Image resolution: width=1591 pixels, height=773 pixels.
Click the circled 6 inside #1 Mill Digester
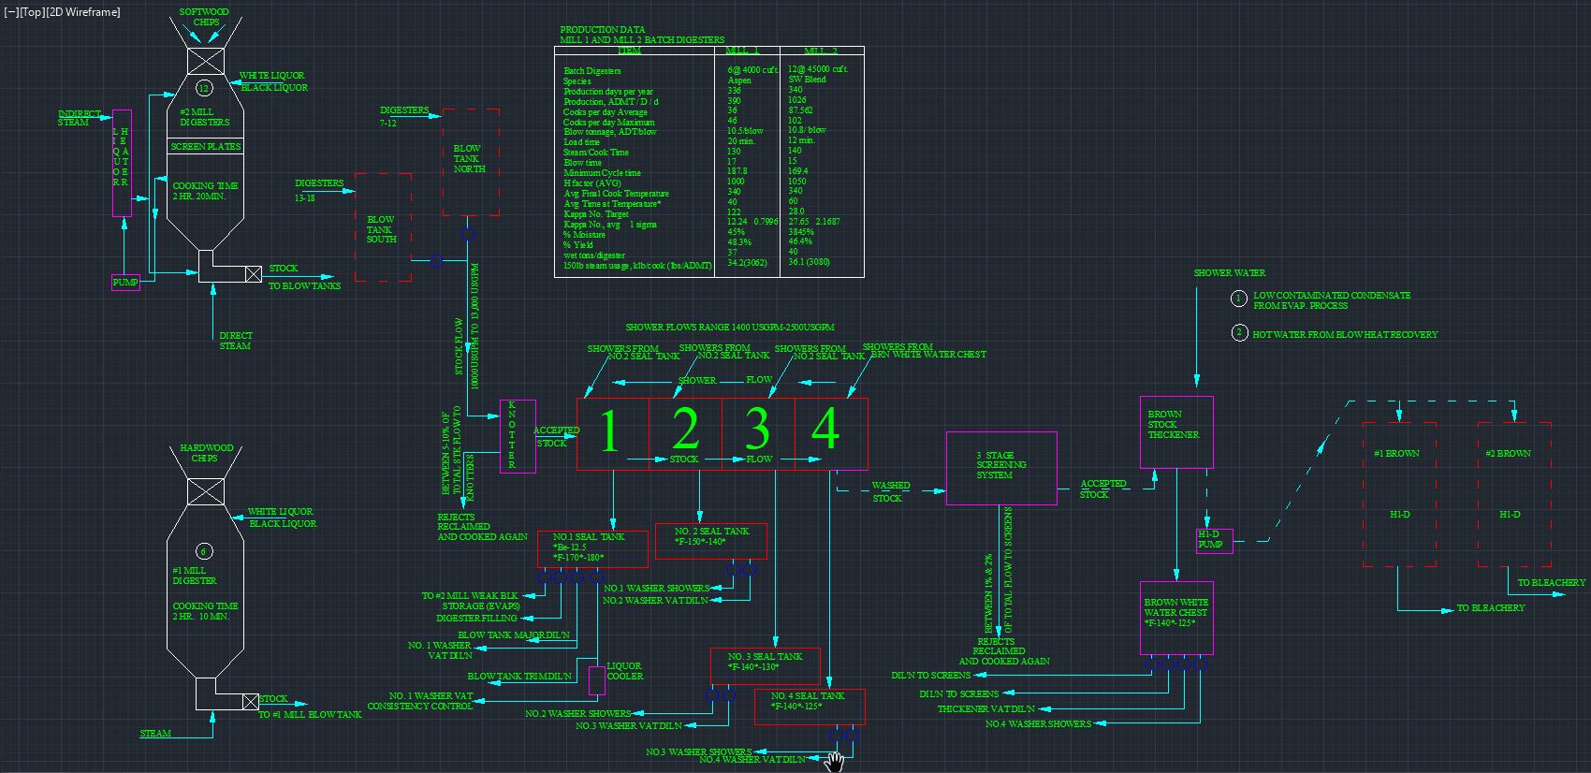click(x=204, y=551)
